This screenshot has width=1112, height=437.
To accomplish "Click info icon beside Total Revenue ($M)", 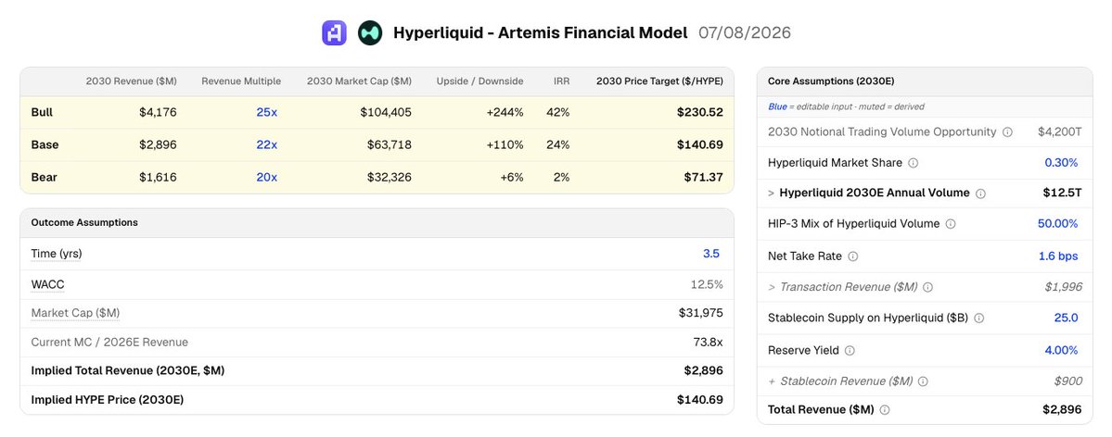I will [x=885, y=409].
